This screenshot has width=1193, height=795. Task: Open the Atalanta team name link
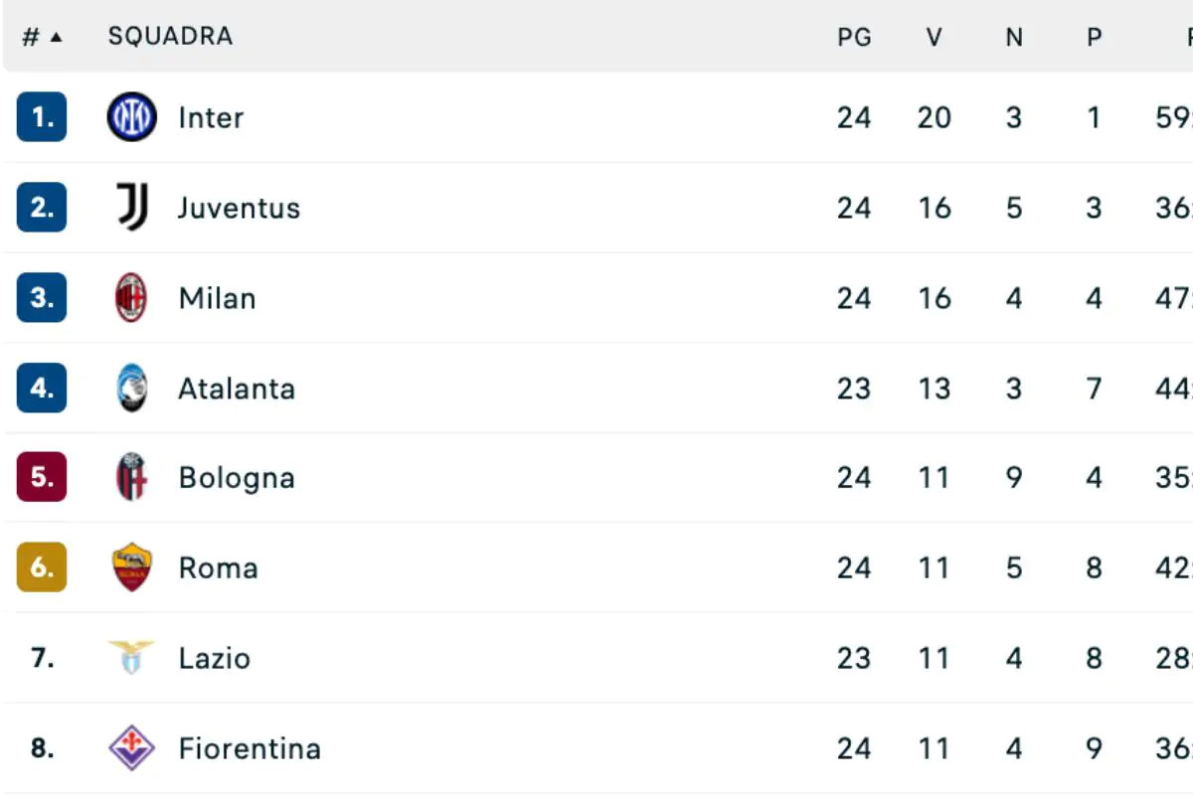(237, 388)
